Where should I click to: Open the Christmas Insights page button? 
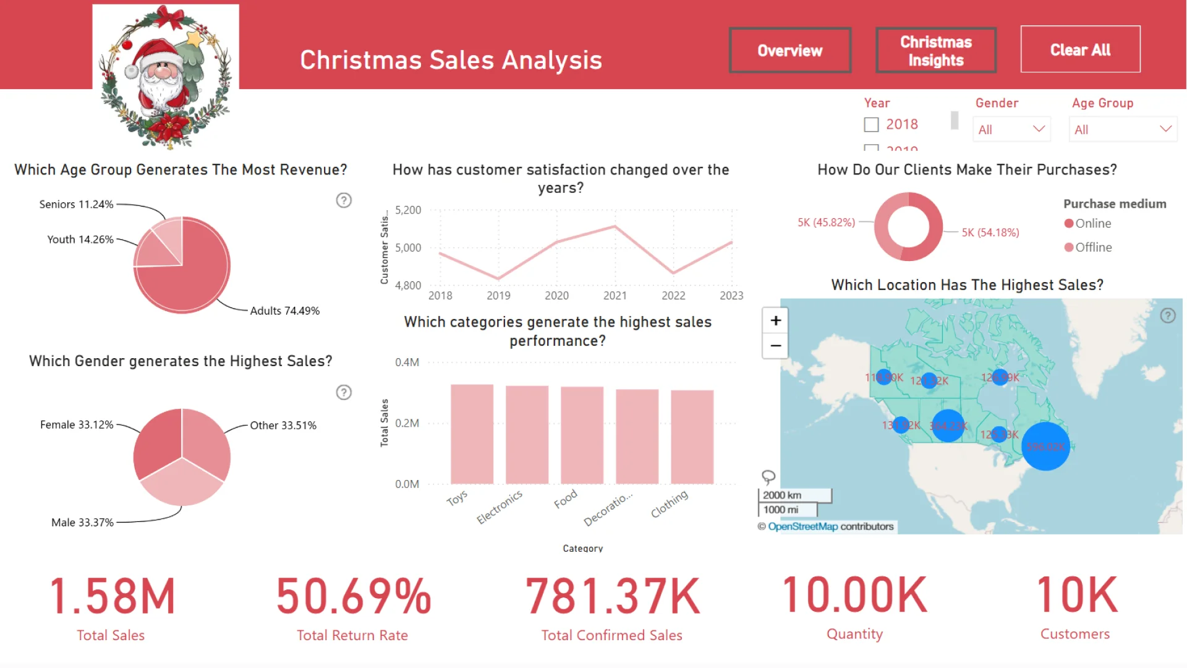pos(936,50)
